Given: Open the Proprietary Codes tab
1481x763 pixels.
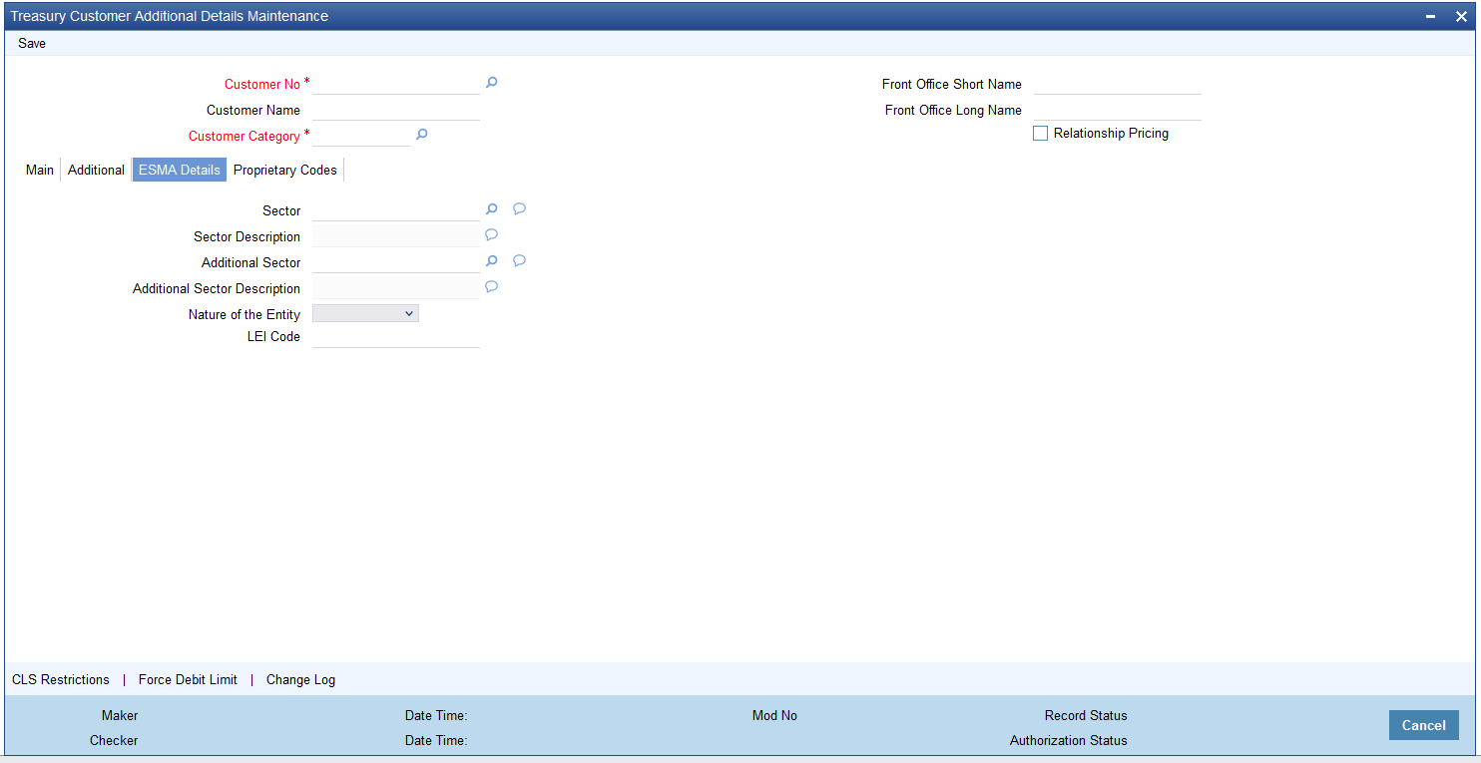Looking at the screenshot, I should [285, 171].
